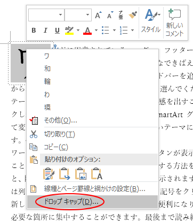
Task: Open font color dropdown arrow
Action: [96, 31]
